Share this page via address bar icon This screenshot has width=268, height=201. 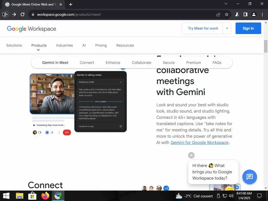218,15
